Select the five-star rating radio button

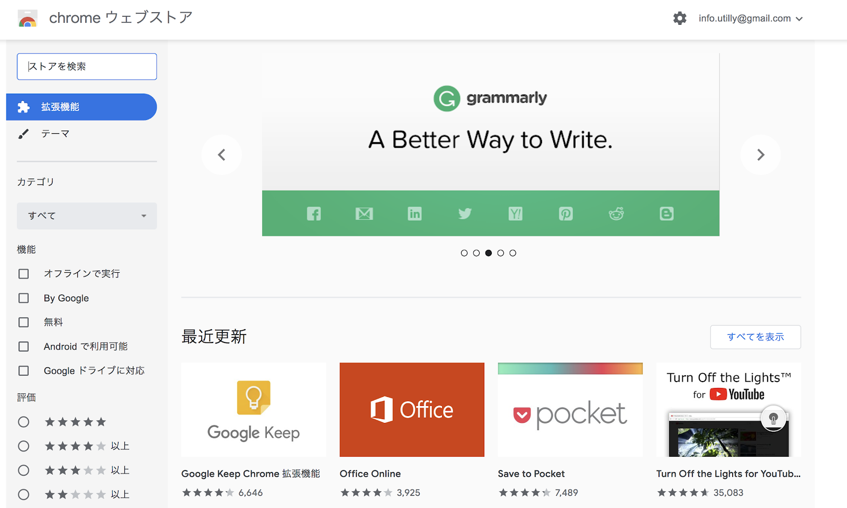(24, 422)
